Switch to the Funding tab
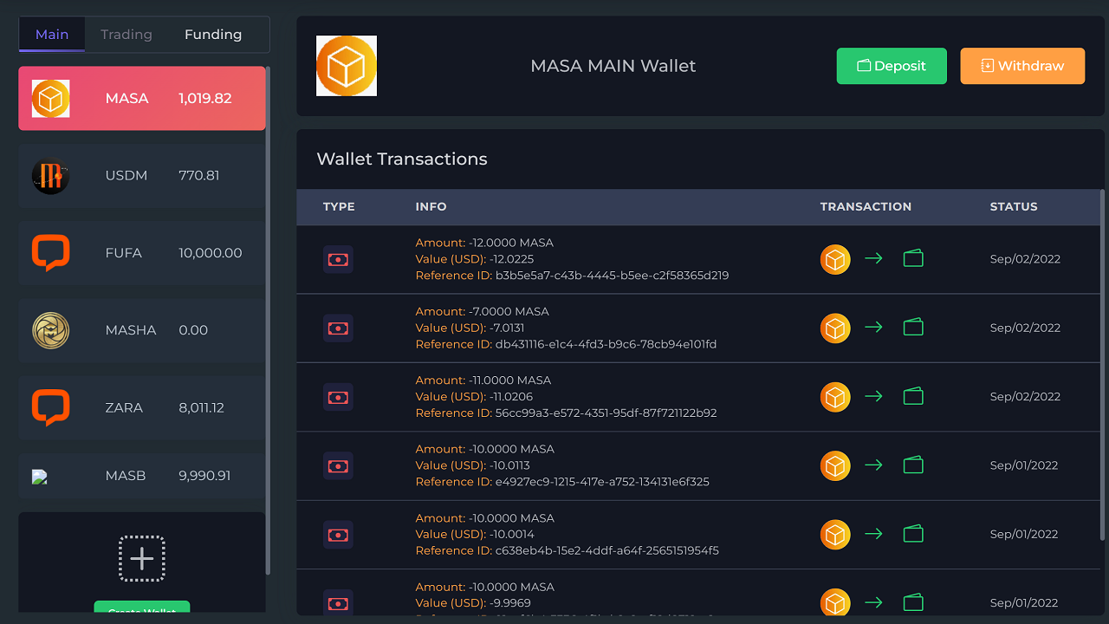Image resolution: width=1109 pixels, height=624 pixels. tap(213, 35)
